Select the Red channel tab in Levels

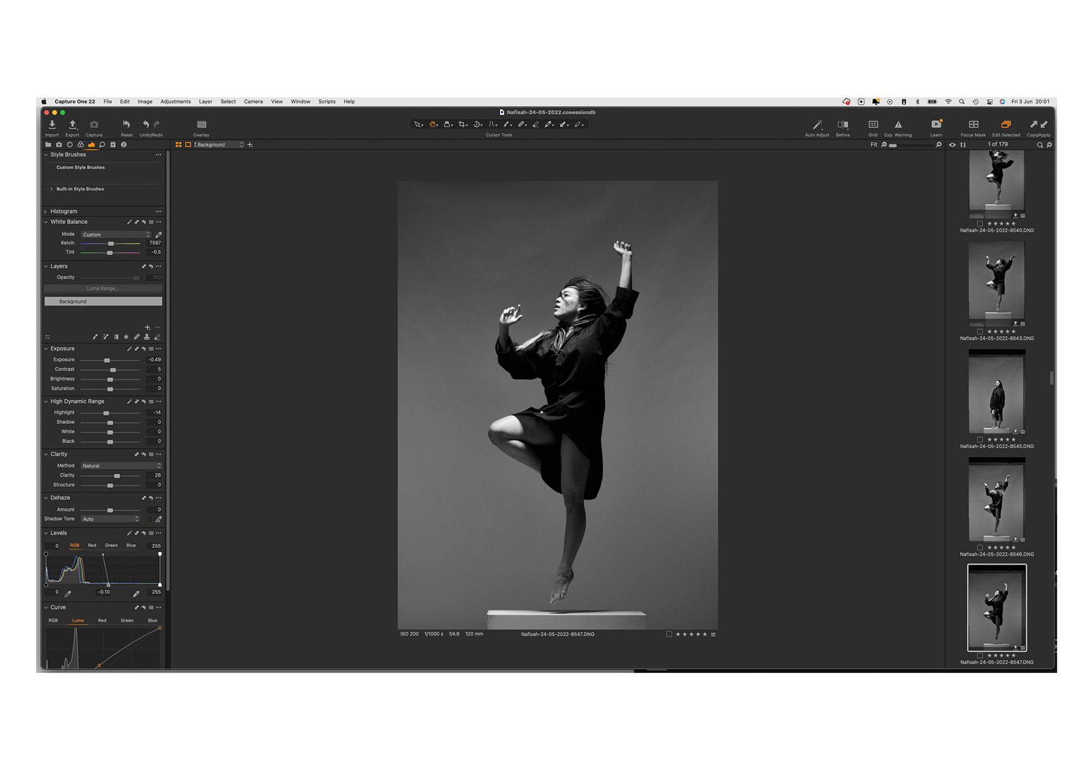click(92, 545)
